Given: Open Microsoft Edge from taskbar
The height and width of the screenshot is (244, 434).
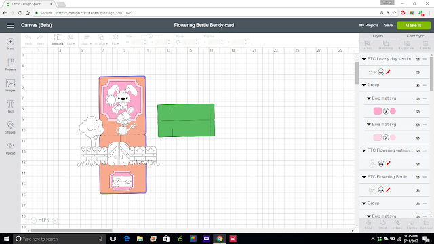Looking at the screenshot, I should click(x=127, y=239).
